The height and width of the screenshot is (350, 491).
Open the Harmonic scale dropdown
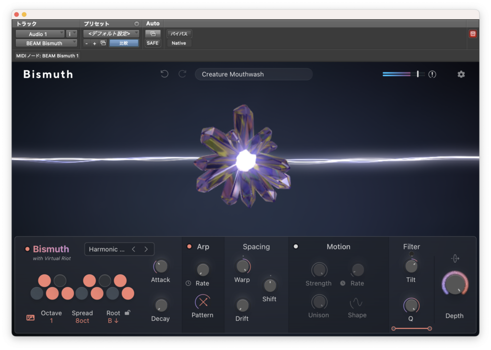tap(107, 249)
